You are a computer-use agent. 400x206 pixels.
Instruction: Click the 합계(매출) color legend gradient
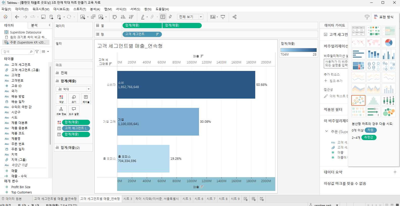pos(298,50)
